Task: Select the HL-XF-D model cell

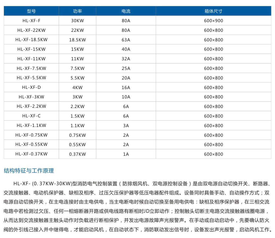Action: pyautogui.click(x=31, y=87)
